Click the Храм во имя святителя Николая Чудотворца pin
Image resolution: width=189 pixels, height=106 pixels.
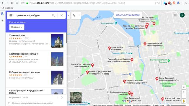pyautogui.click(x=146, y=27)
